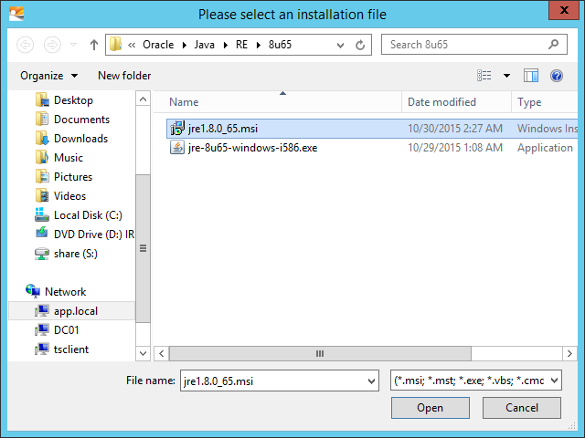Go up one folder level
The width and height of the screenshot is (585, 438).
coord(94,45)
